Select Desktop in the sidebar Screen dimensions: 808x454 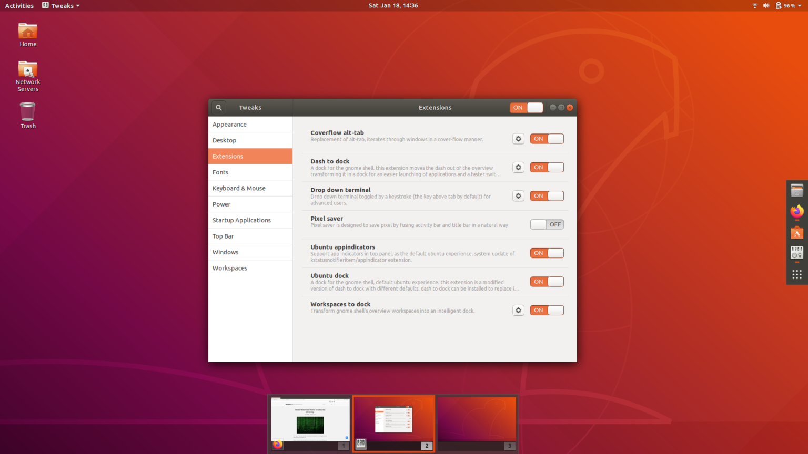pos(250,140)
